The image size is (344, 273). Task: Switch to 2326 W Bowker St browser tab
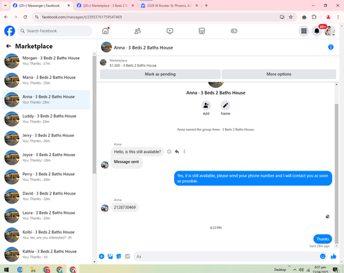coord(169,6)
